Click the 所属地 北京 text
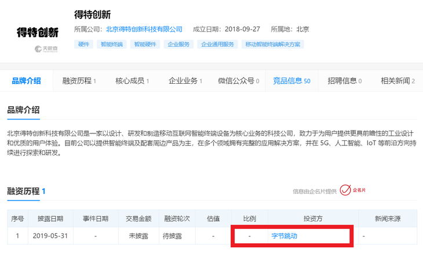This screenshot has width=423, height=253. tap(290, 29)
